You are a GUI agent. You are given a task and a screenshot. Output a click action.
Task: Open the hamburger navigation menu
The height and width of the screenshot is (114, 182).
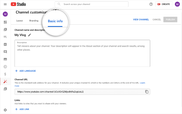tap(5, 4)
